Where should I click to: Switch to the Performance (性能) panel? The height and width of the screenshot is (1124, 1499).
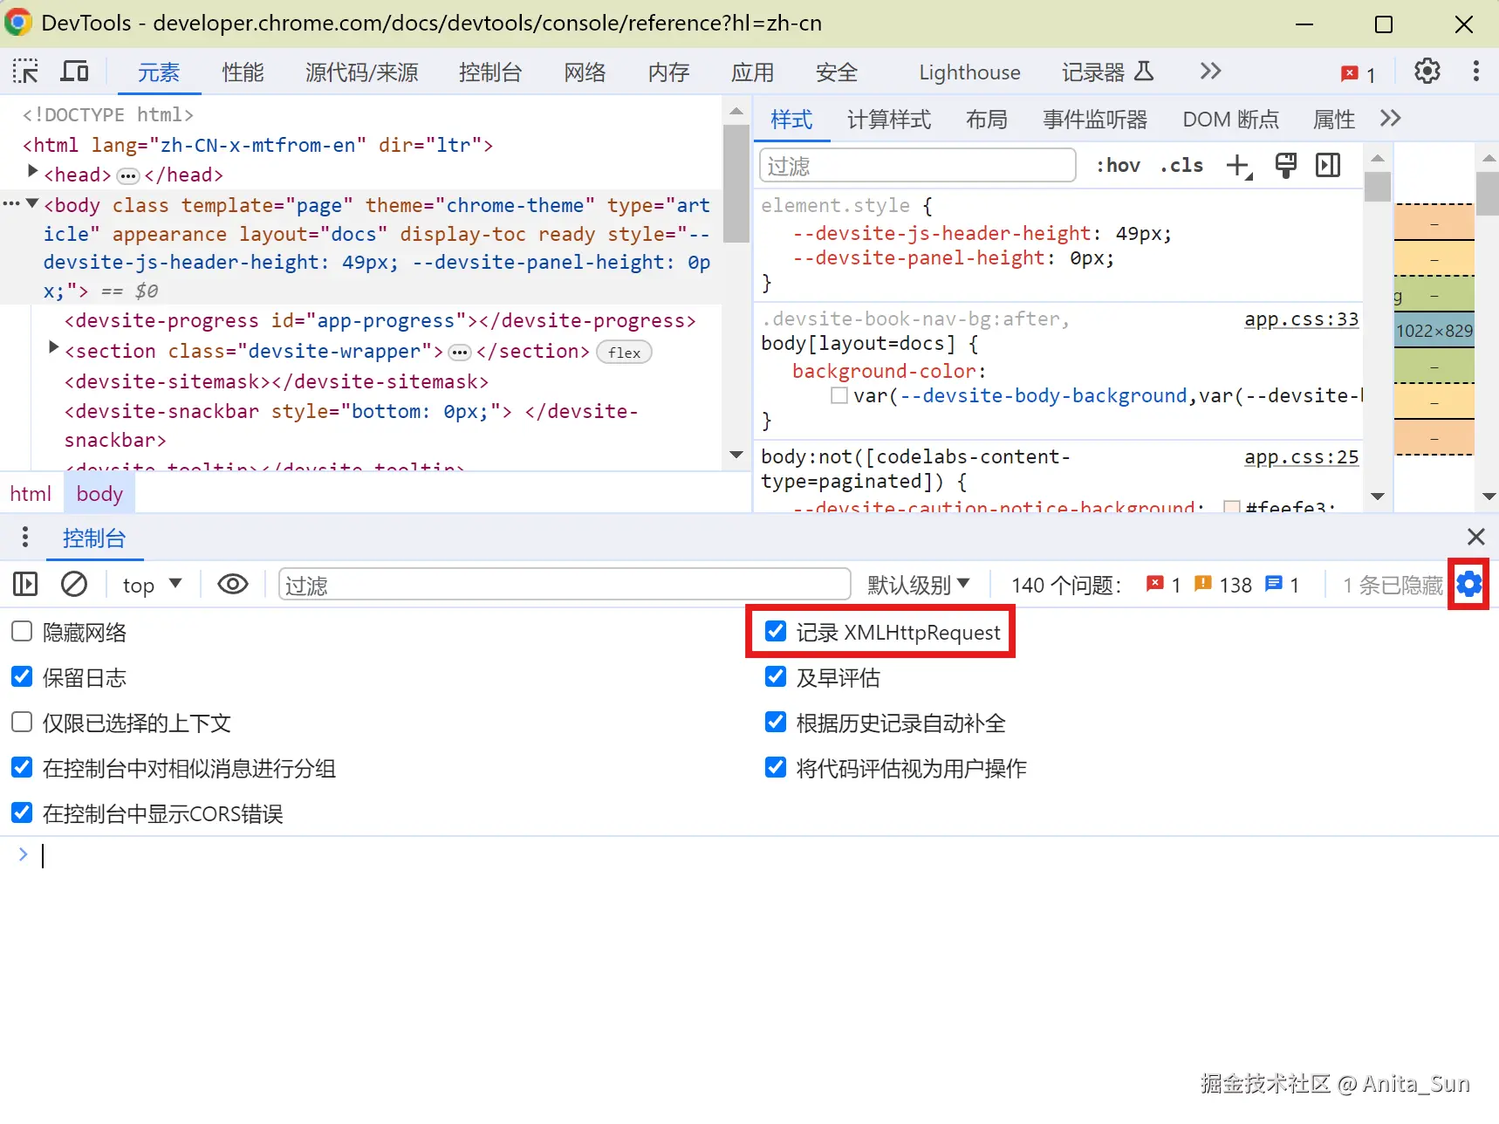pyautogui.click(x=243, y=72)
